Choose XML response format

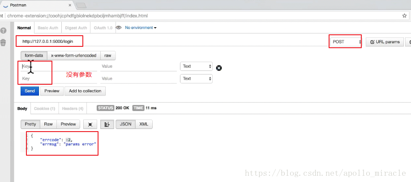point(144,124)
